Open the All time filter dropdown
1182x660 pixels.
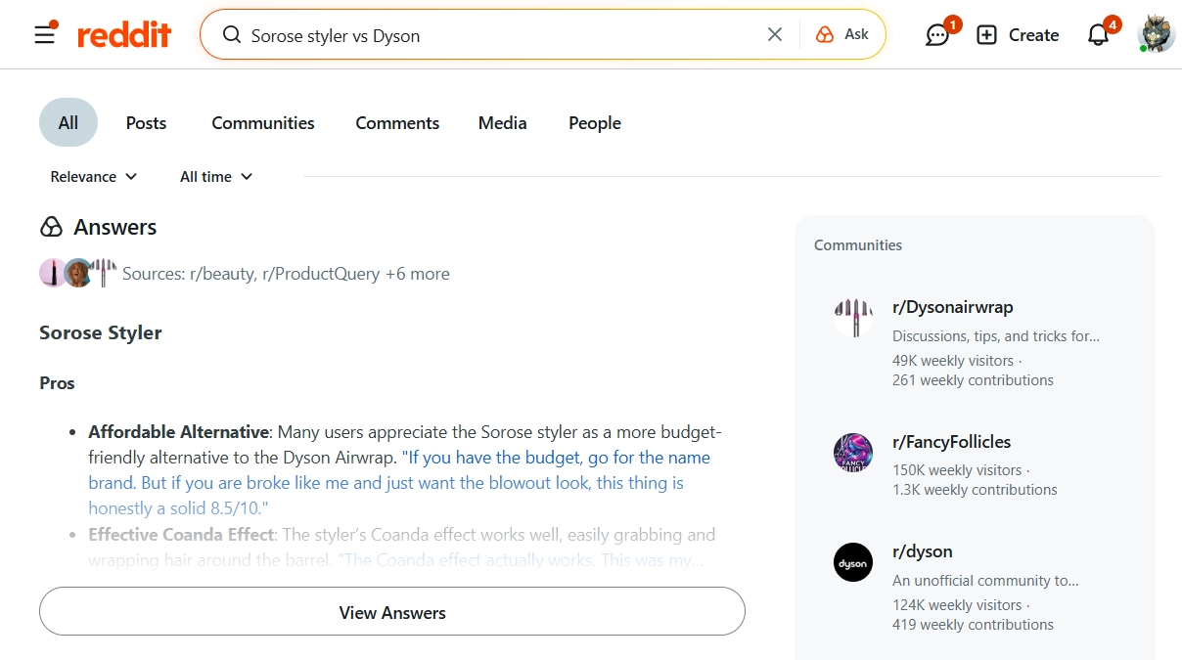point(215,177)
